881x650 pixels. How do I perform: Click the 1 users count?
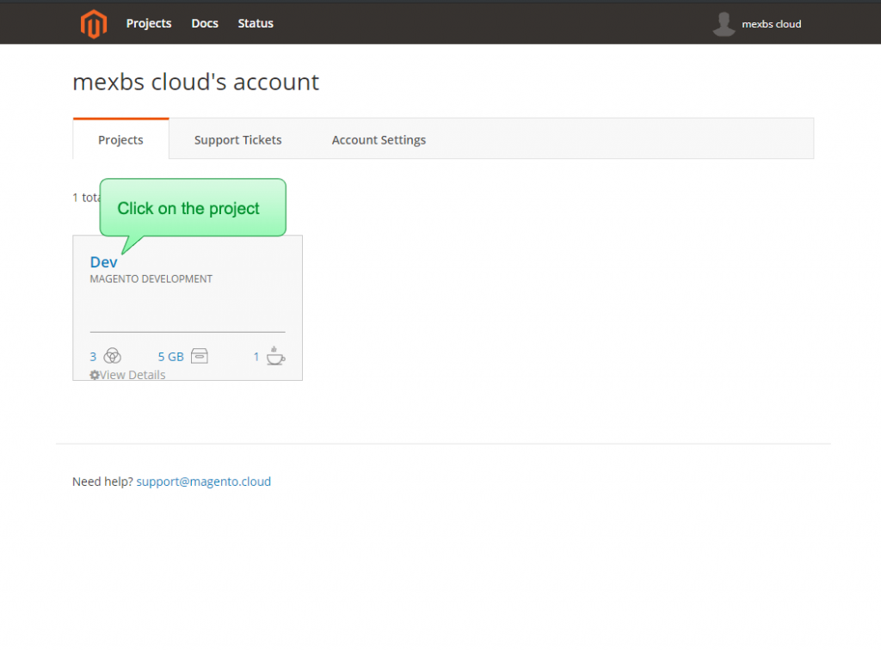point(256,357)
